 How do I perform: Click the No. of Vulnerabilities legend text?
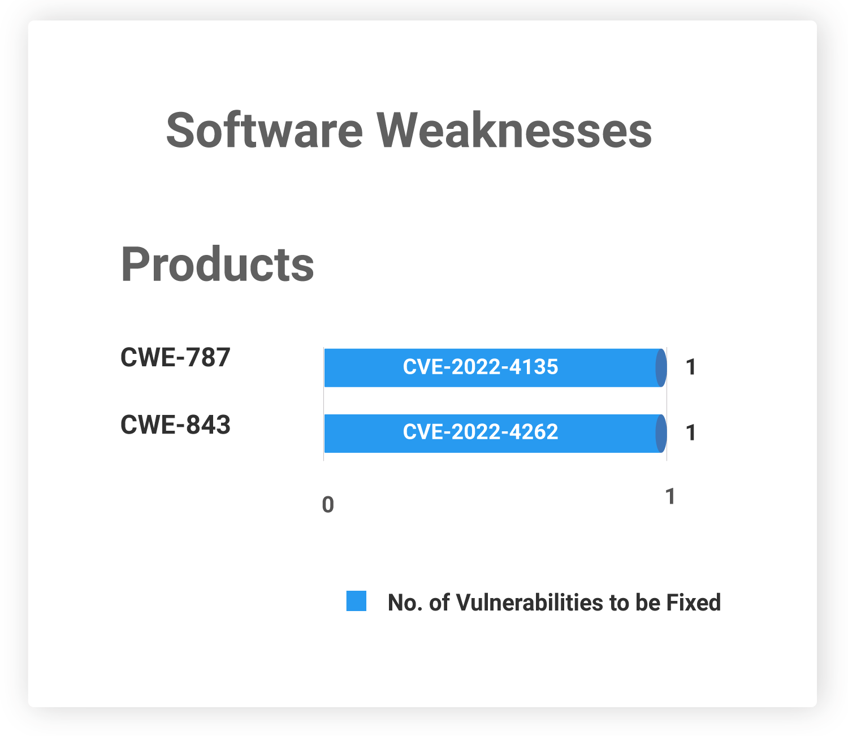click(554, 603)
